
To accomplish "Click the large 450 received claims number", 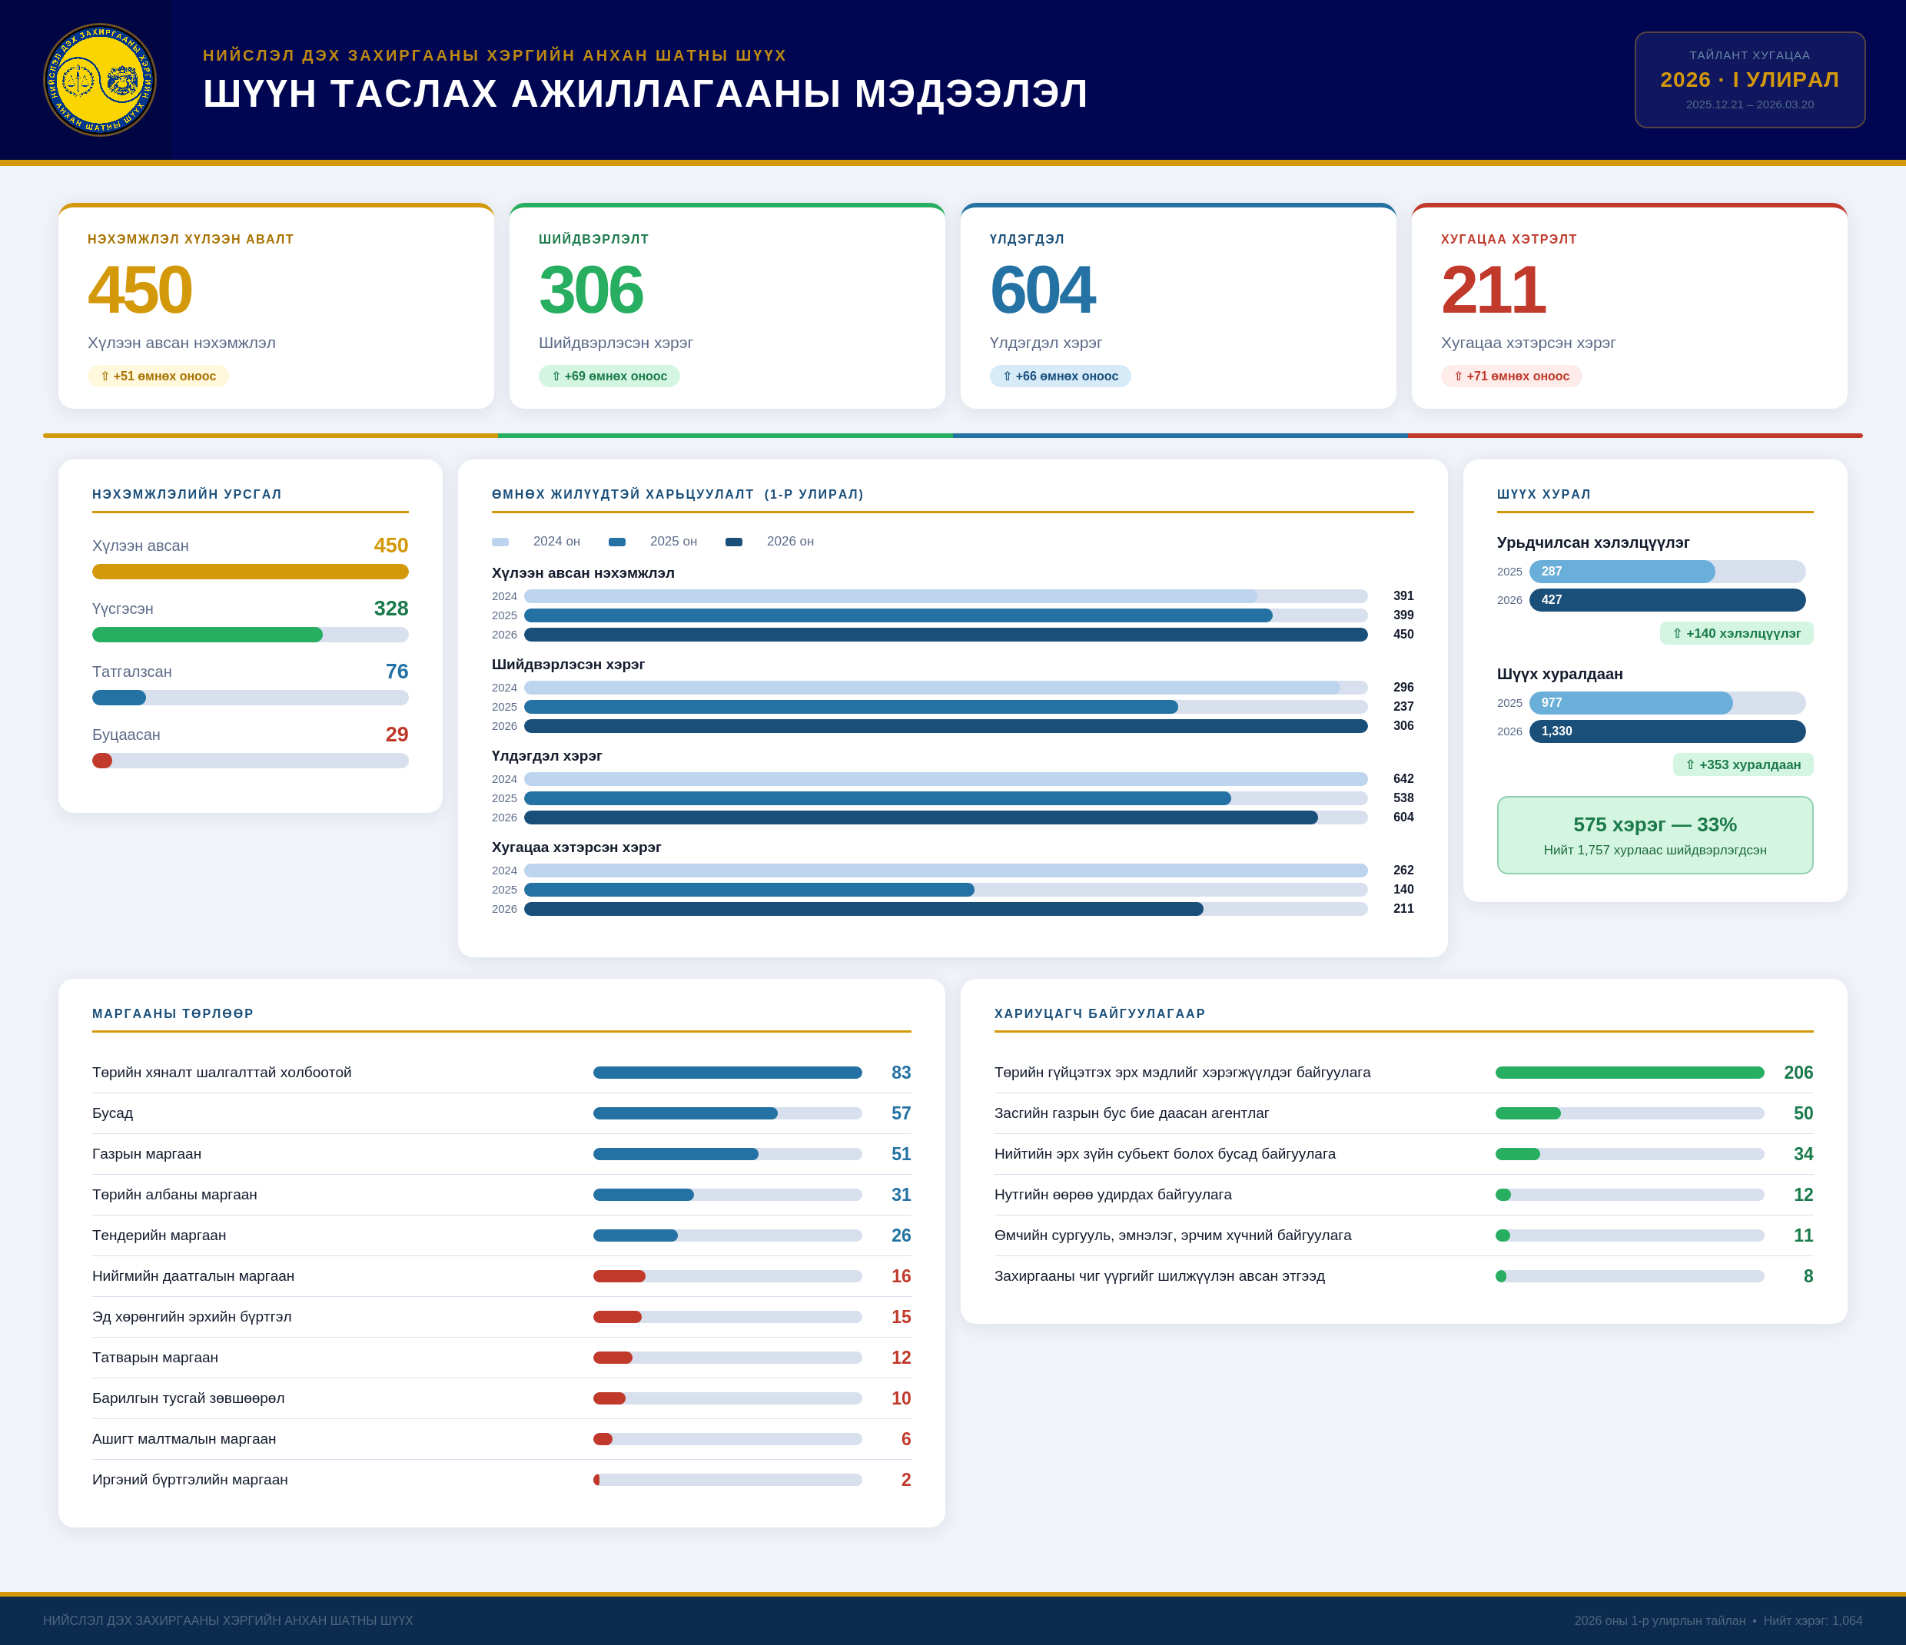I will (x=140, y=290).
